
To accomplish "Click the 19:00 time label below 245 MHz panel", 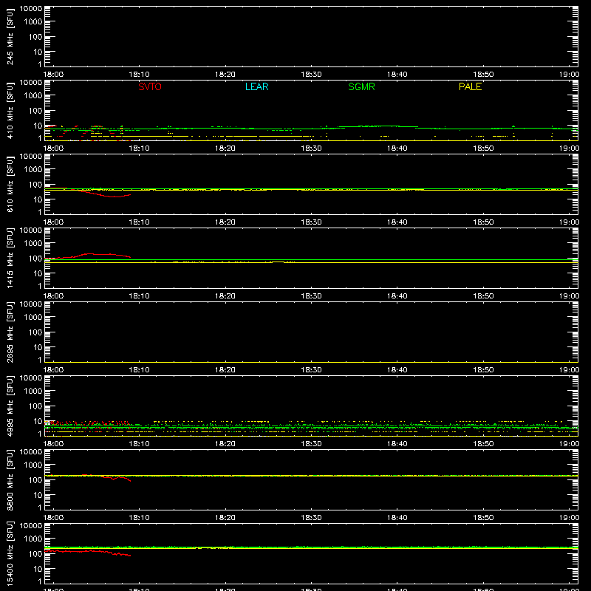I will [569, 75].
